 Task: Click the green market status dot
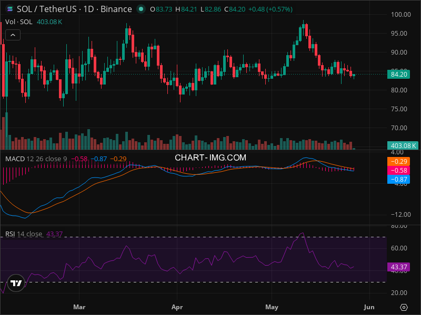[141, 9]
